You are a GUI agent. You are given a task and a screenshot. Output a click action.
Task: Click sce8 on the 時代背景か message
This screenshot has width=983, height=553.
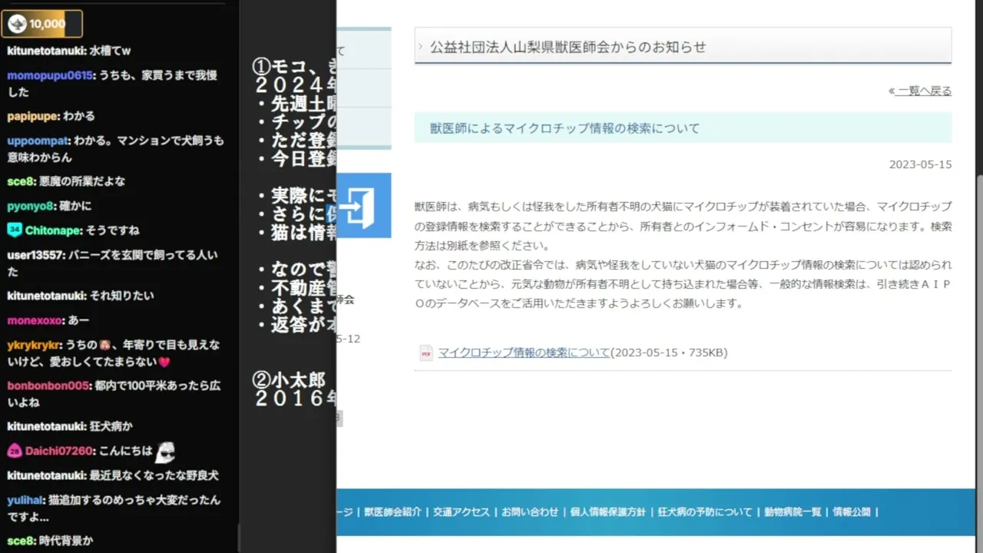tap(21, 541)
